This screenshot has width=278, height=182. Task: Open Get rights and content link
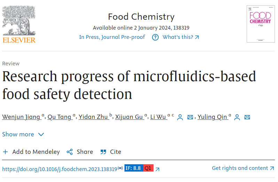click(243, 168)
